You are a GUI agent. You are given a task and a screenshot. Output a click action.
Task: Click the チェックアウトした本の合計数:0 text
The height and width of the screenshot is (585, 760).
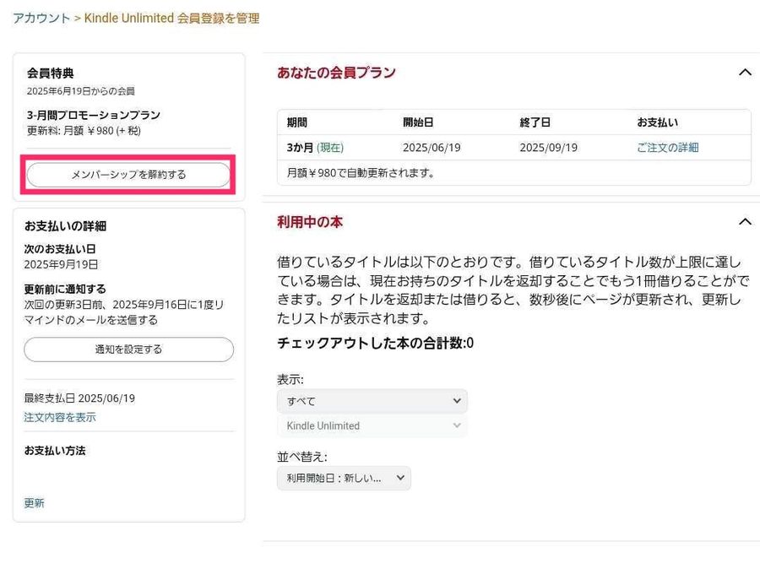(x=376, y=343)
